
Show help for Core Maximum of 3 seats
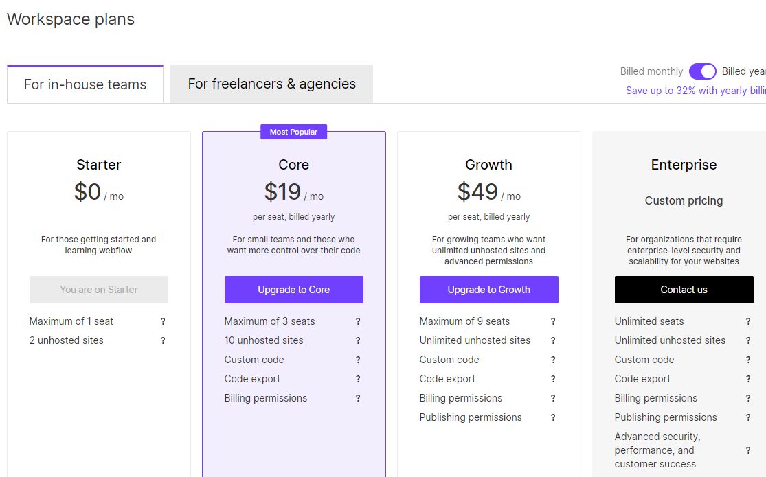[x=358, y=321]
